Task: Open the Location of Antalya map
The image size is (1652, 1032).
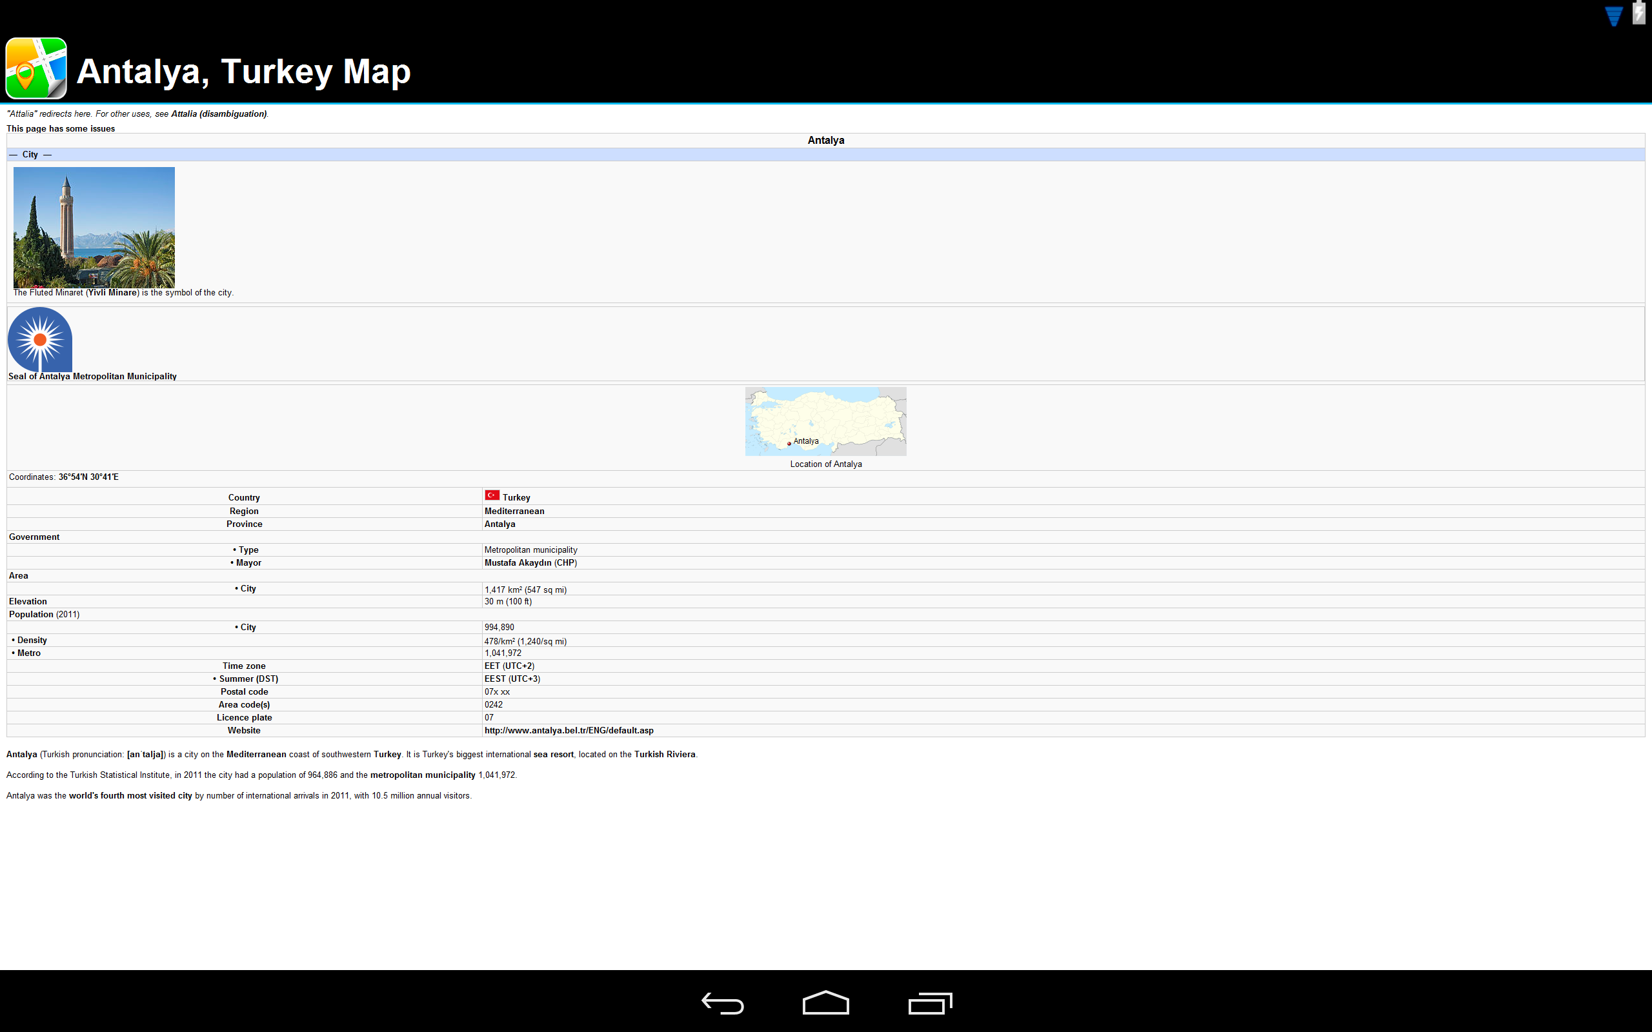Action: coord(825,421)
